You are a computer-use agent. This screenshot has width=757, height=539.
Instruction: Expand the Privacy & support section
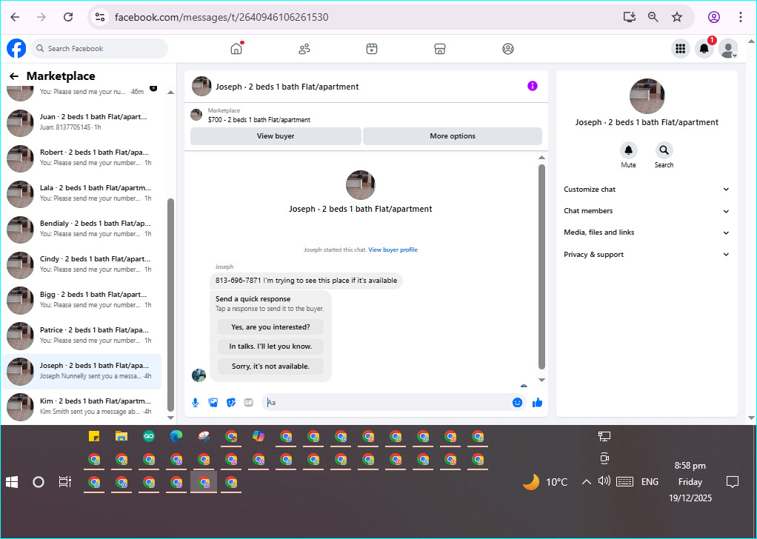pyautogui.click(x=647, y=254)
